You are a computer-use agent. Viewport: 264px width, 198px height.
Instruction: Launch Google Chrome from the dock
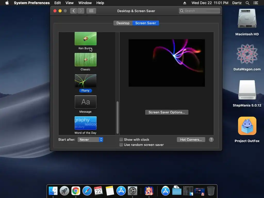(76, 191)
